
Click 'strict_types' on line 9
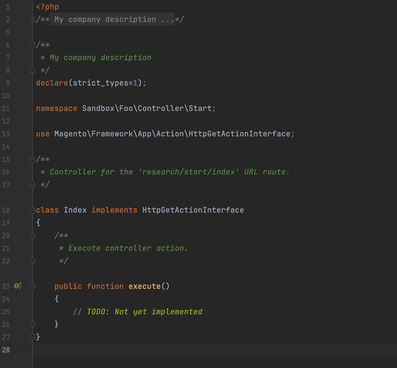tap(101, 83)
